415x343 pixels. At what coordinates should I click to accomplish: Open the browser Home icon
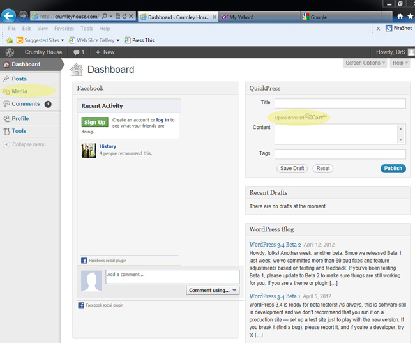[400, 17]
